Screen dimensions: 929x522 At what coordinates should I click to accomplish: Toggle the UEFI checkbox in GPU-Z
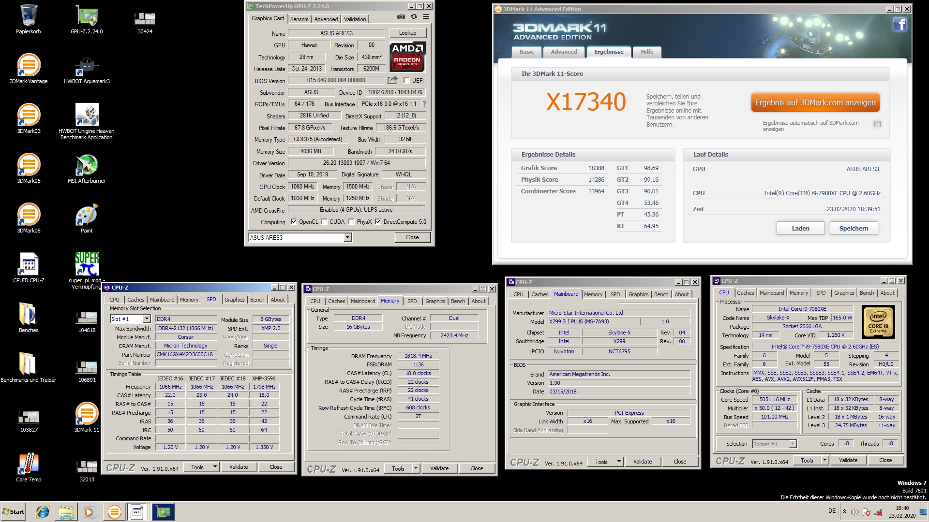point(406,81)
